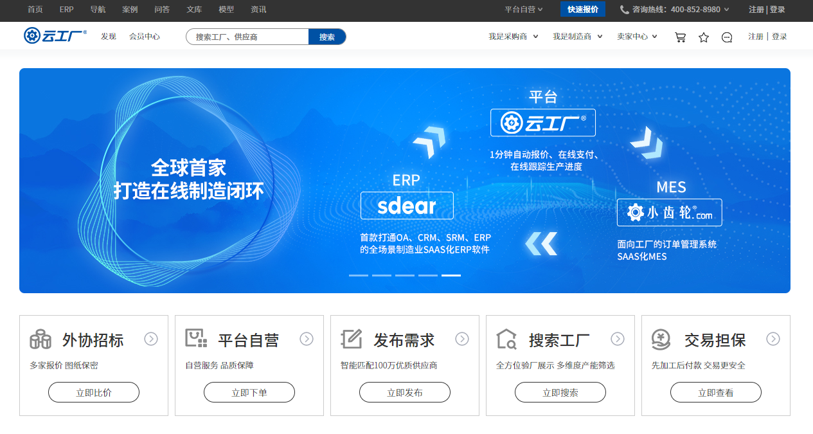The width and height of the screenshot is (813, 434).
Task: Click the 立即搜索 button
Action: point(560,392)
